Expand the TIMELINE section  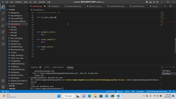tap(17, 89)
